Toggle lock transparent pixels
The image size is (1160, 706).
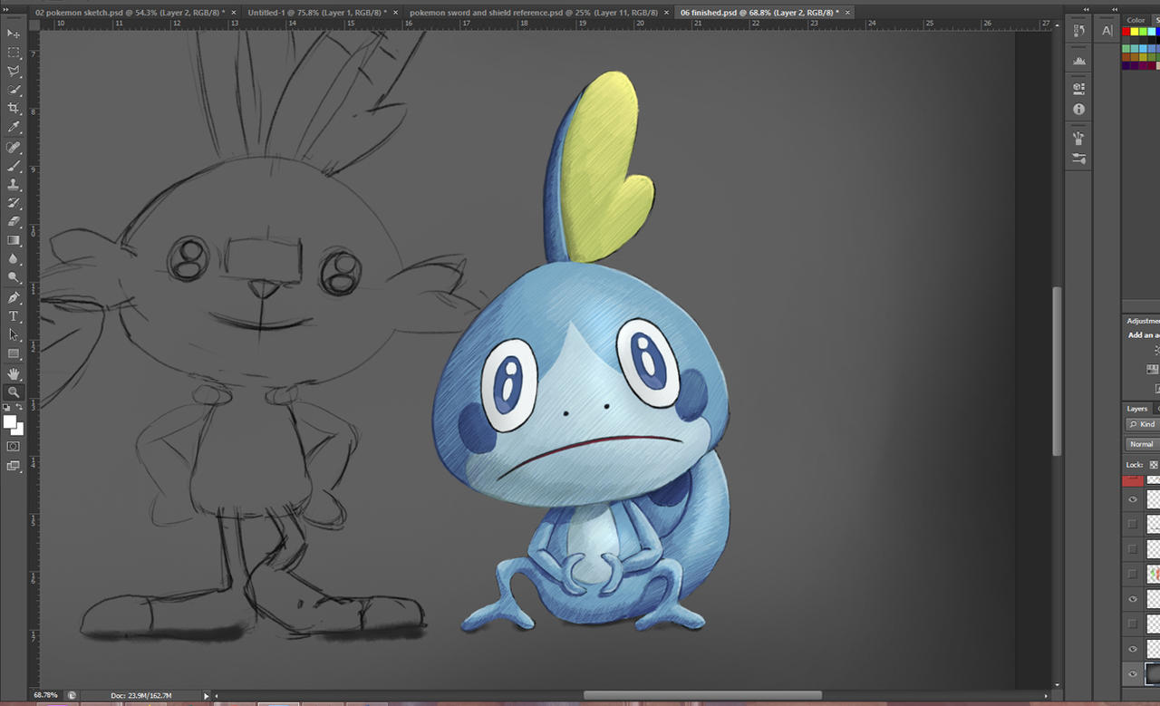coord(1154,464)
